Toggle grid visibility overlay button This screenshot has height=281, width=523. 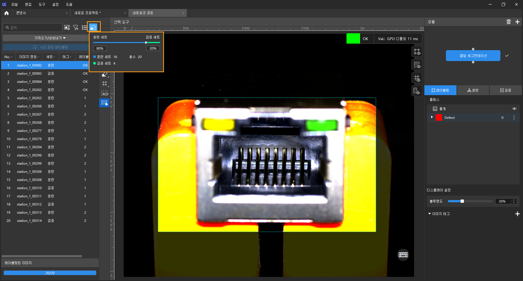417,78
